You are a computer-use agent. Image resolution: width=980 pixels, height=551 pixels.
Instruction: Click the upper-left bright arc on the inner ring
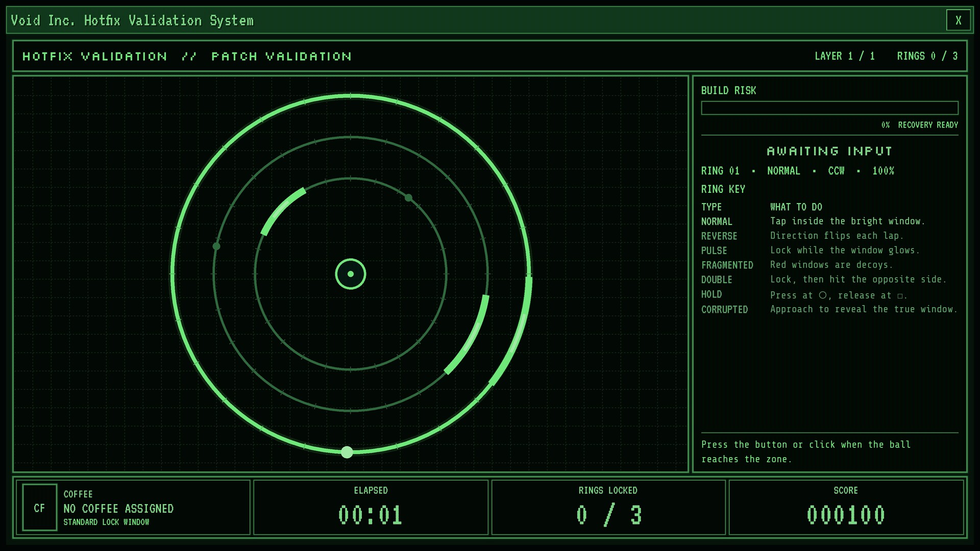[281, 208]
